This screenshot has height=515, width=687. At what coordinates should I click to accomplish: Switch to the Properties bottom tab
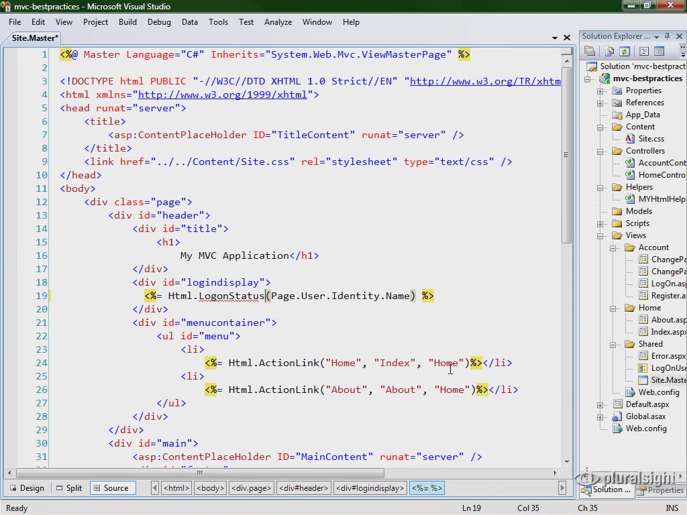coord(662,490)
